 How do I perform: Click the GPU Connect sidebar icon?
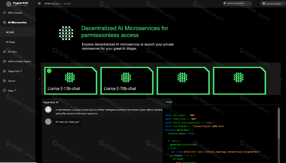point(5,13)
